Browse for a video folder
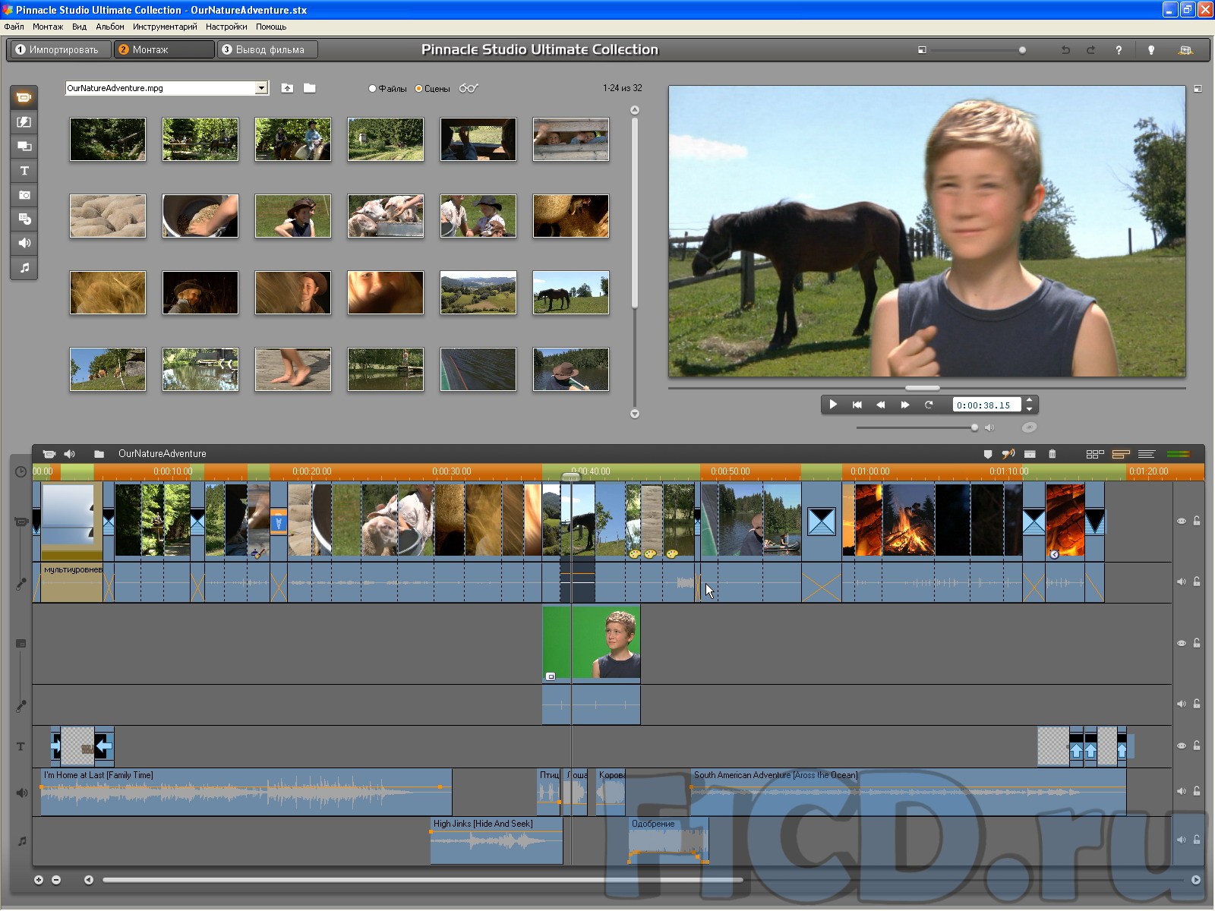The height and width of the screenshot is (911, 1215). point(310,88)
